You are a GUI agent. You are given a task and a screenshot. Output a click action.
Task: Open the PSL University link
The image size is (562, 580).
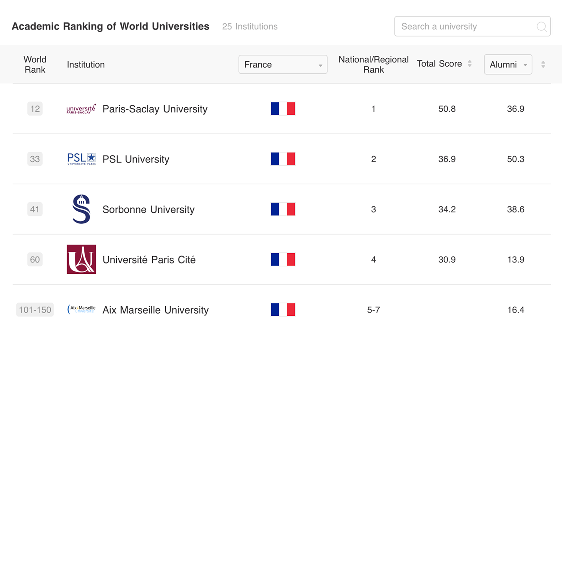coord(136,160)
